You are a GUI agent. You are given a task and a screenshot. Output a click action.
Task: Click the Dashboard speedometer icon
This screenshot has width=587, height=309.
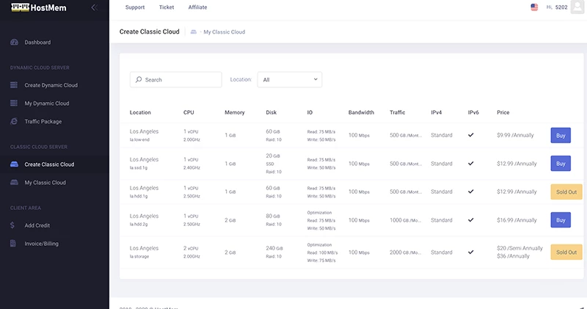15,42
